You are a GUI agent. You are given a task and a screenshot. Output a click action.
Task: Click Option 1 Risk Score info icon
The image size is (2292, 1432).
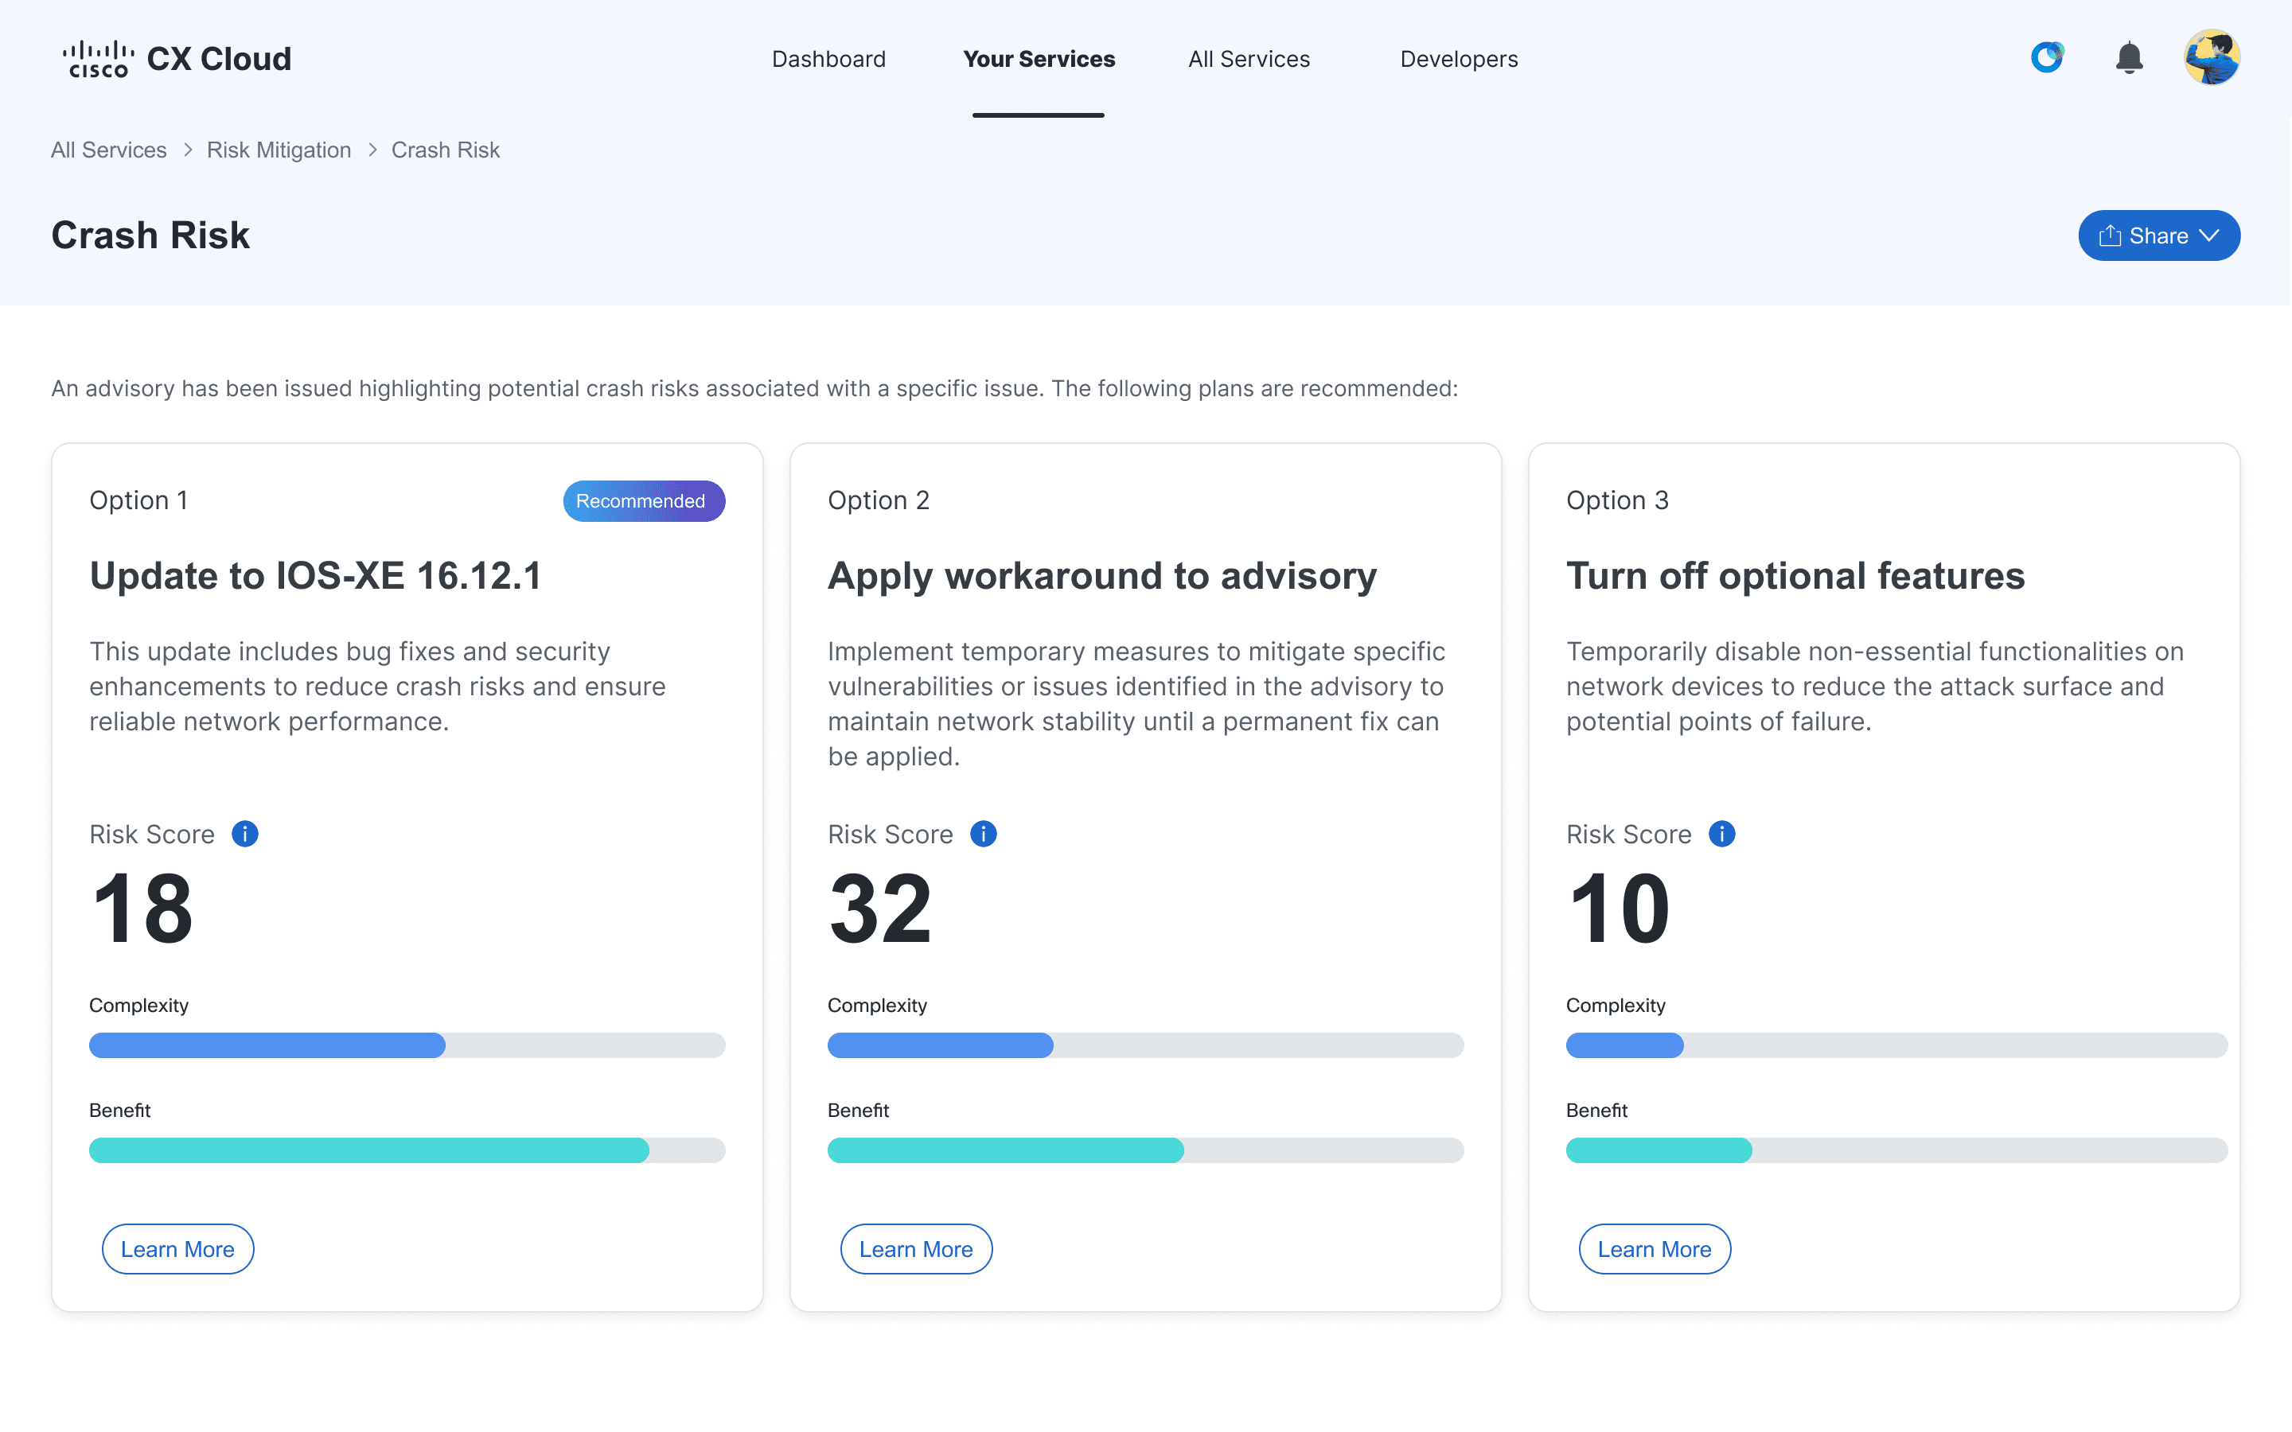pyautogui.click(x=245, y=834)
